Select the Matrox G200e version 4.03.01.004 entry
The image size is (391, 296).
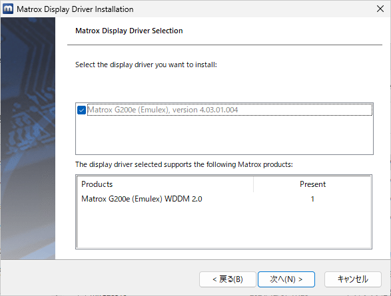[x=163, y=110]
